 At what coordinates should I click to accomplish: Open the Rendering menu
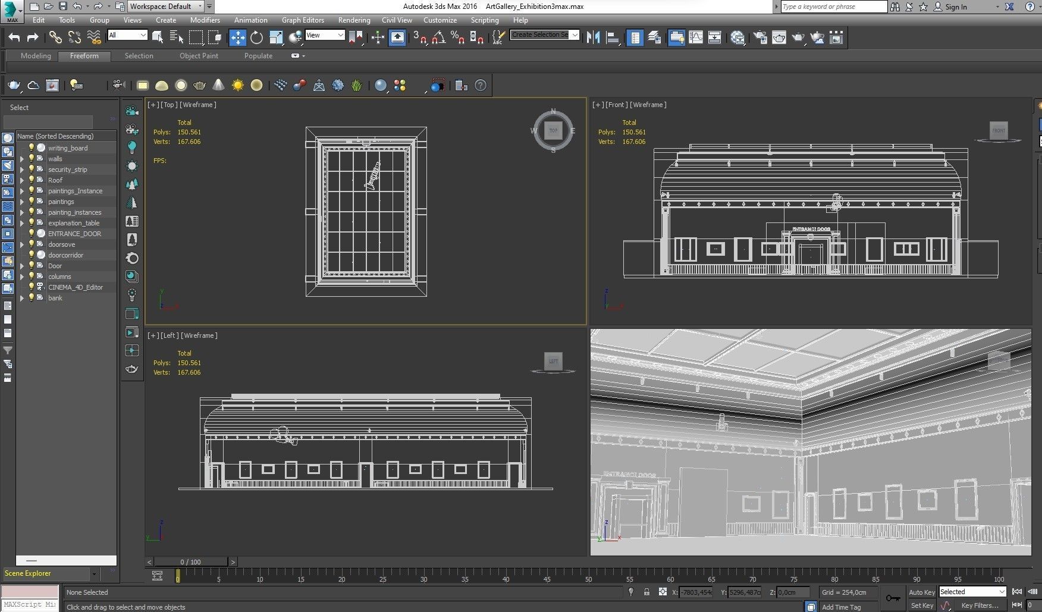(354, 20)
